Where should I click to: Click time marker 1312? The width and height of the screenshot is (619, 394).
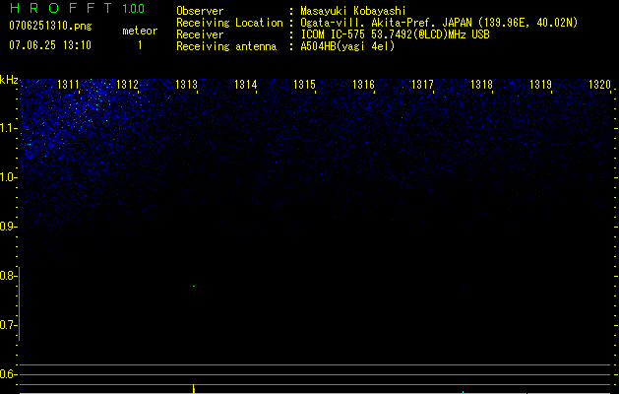click(127, 85)
